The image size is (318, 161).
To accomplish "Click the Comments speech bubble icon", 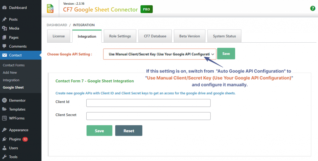I will click(5, 46).
